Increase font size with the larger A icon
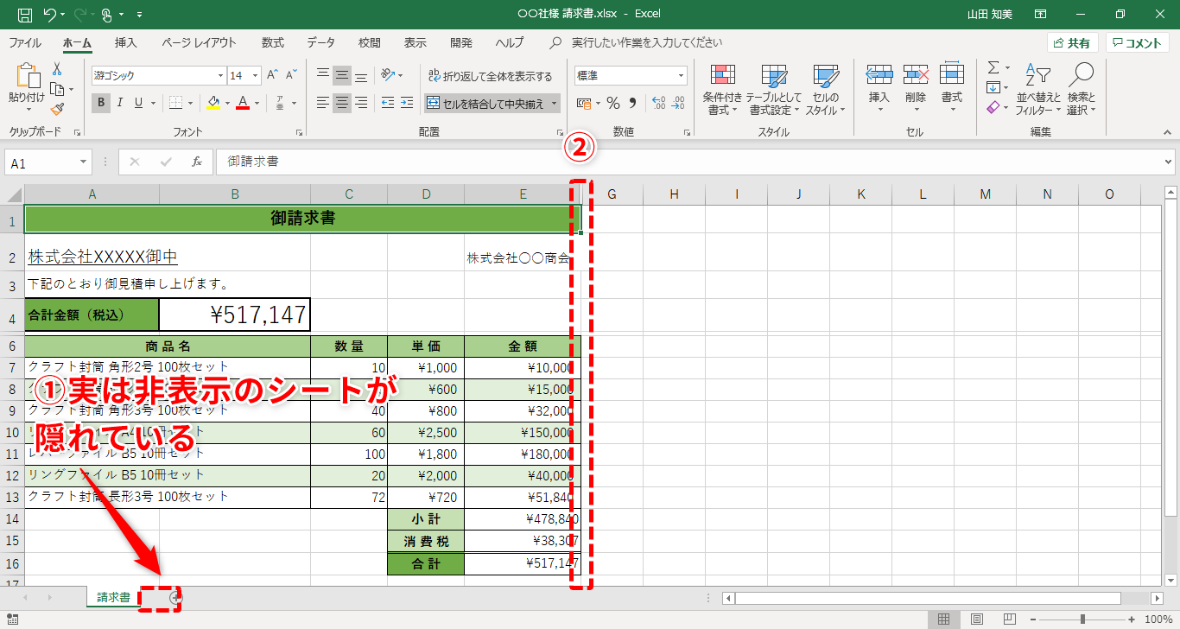Screen dimensions: 1180x629 (x=273, y=75)
